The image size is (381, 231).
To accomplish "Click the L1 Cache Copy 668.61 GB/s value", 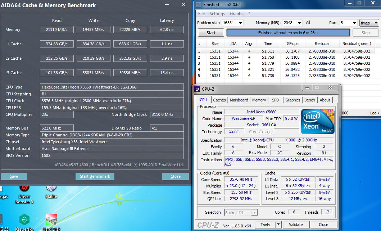I will pos(130,44).
